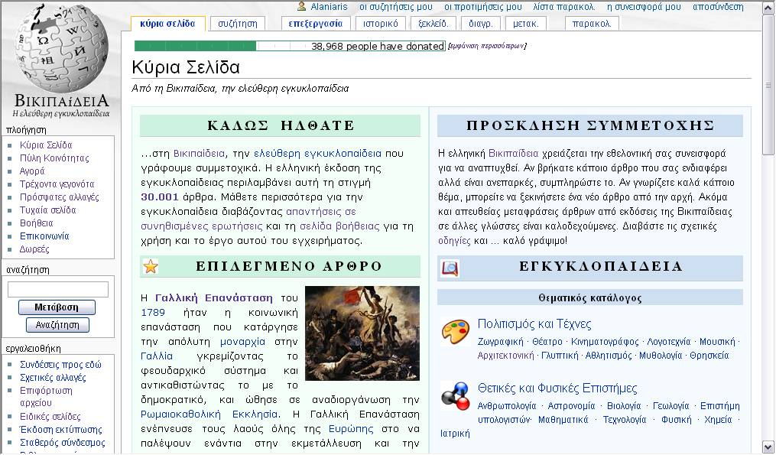
Task: Open Θετικές και Φυσικές Επιστήμες heading
Action: pos(557,388)
